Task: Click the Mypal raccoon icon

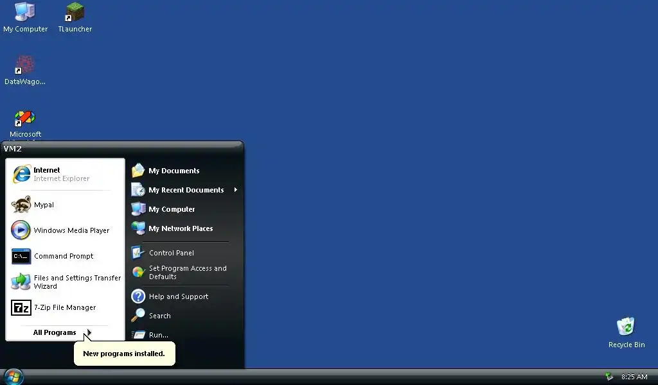Action: (x=21, y=205)
